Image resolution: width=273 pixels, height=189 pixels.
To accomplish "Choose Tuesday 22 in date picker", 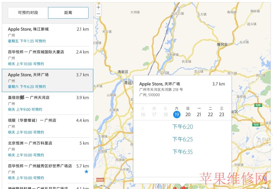I will click(x=210, y=114).
